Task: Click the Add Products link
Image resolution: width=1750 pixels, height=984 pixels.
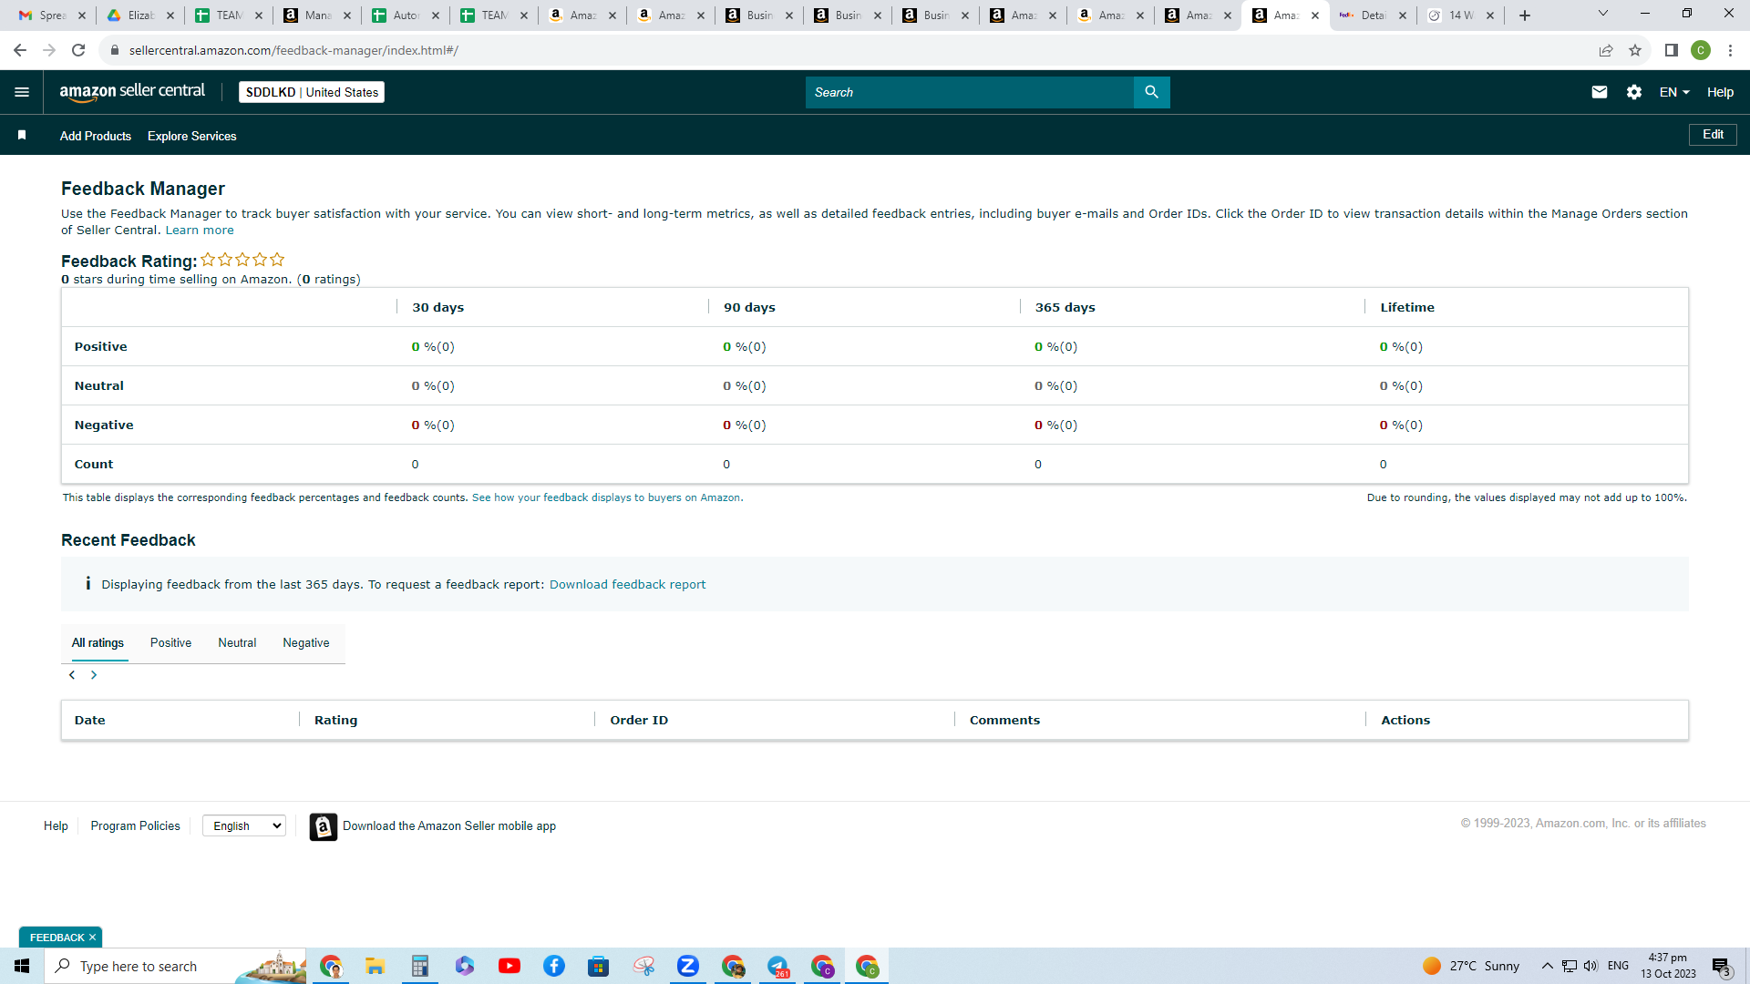Action: [x=96, y=136]
